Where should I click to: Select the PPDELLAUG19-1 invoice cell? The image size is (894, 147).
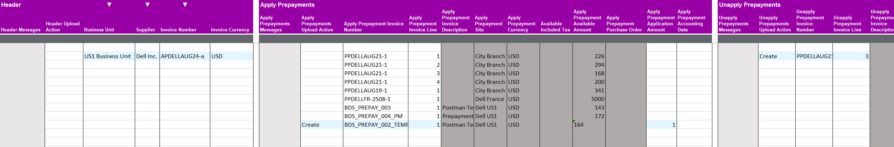pos(375,90)
